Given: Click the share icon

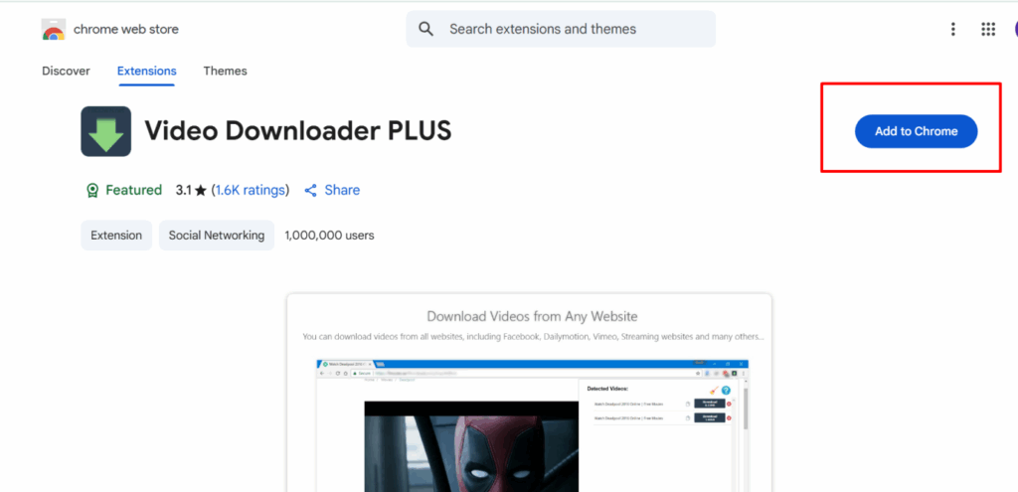Looking at the screenshot, I should tap(311, 190).
